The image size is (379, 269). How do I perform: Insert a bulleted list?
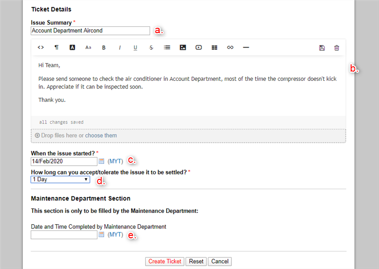(167, 47)
